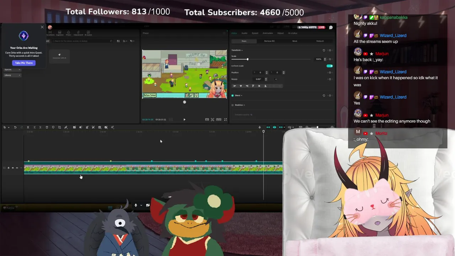Screen dimensions: 455x256
Task: Enable the Stabilize checkbox
Action: pos(232,105)
